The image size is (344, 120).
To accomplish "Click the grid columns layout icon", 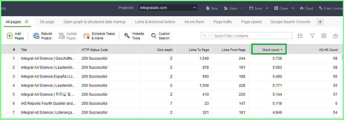I will 324,36.
